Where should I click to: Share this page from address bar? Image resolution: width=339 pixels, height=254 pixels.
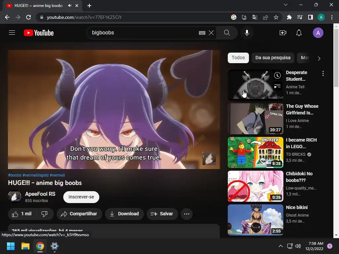coord(266,17)
